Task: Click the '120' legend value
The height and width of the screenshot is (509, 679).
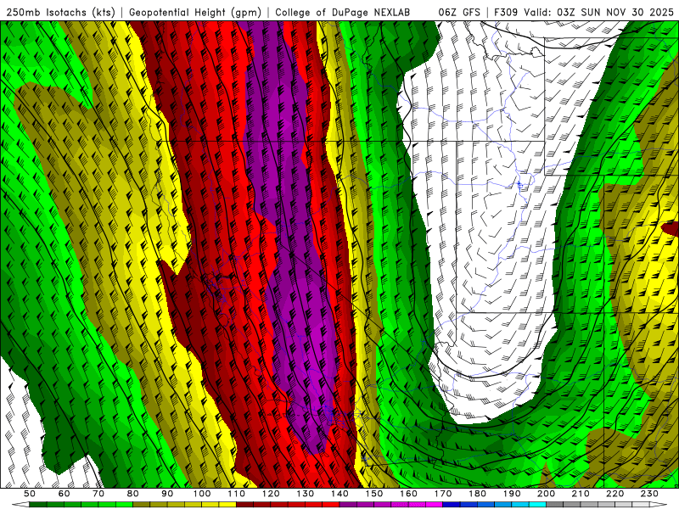Action: click(x=271, y=494)
